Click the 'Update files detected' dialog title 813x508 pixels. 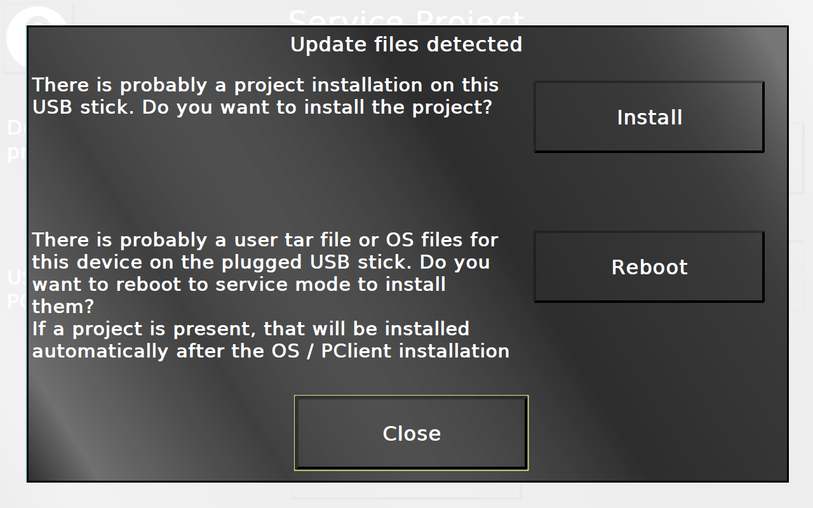click(x=406, y=44)
